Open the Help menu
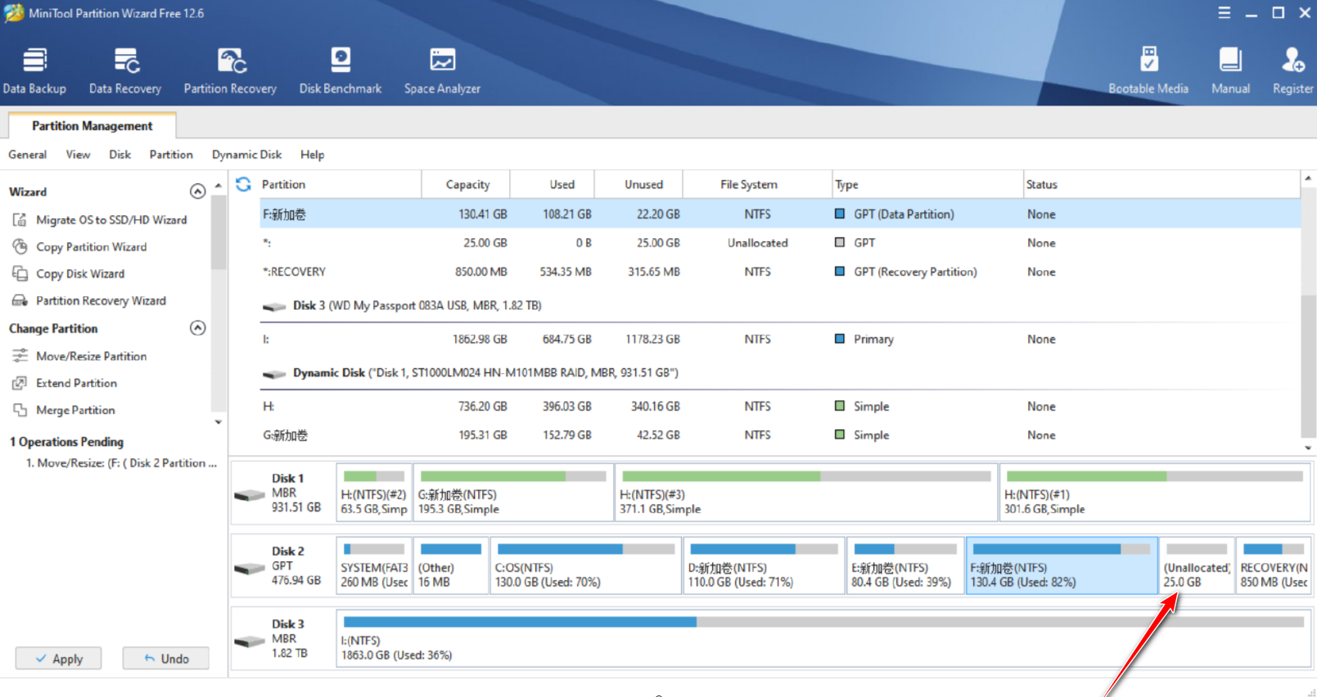The image size is (1317, 697). coord(312,155)
